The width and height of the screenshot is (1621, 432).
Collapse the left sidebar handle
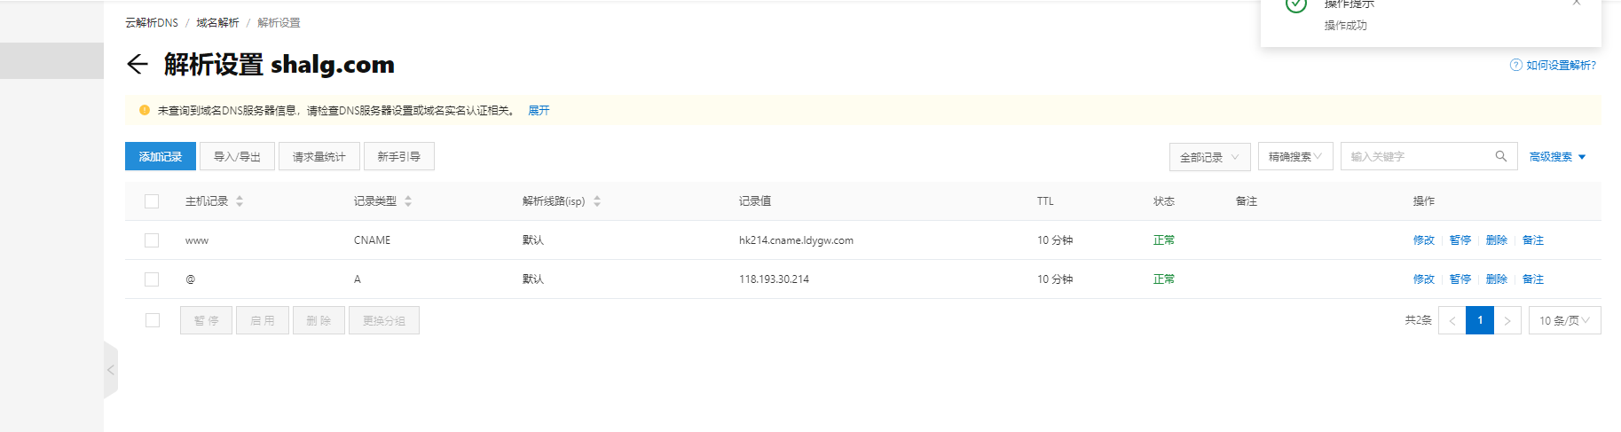111,370
